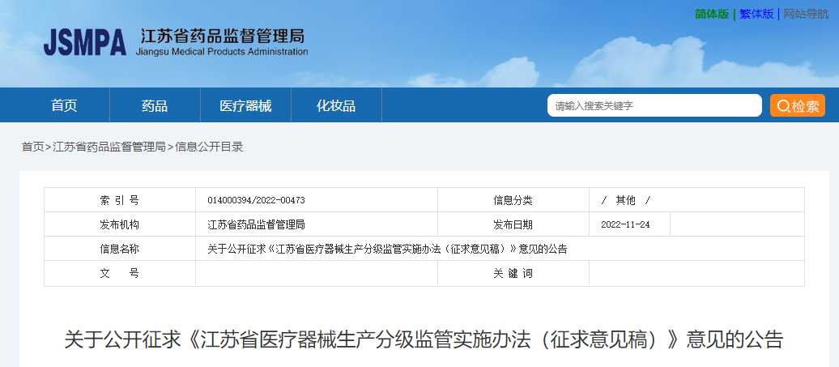Switch to 繁体版 language version

tap(756, 15)
